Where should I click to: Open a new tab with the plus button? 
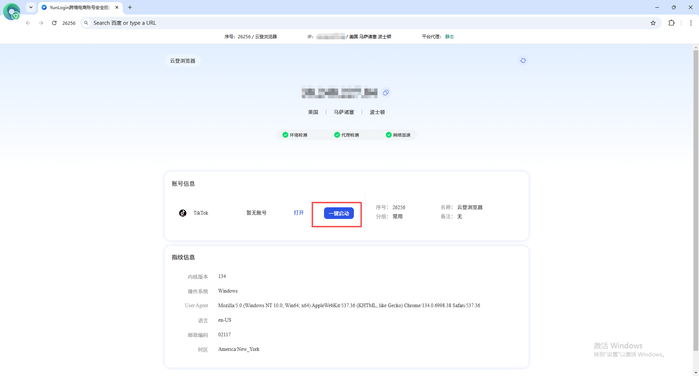[x=130, y=7]
